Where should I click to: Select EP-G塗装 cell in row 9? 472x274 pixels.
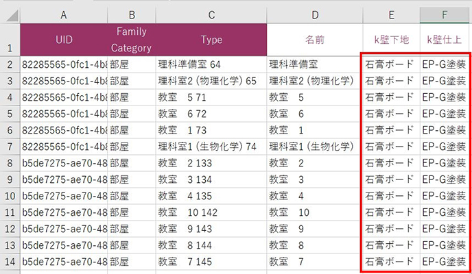(445, 179)
